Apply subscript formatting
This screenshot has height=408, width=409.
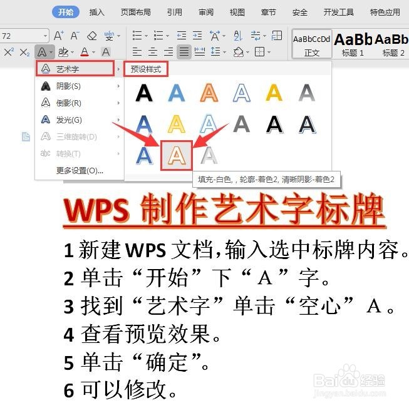coord(24,53)
